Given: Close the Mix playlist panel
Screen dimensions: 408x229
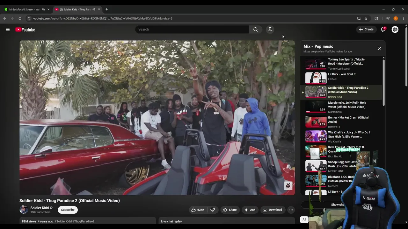Looking at the screenshot, I should [380, 48].
